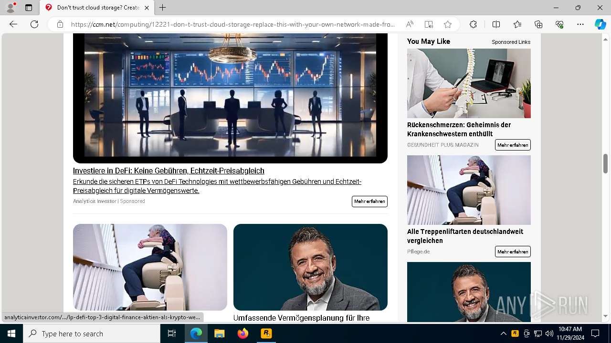Viewport: 611px width, 343px height.
Task: Click 'Sponsored Links' label in sidebar
Action: pos(511,42)
